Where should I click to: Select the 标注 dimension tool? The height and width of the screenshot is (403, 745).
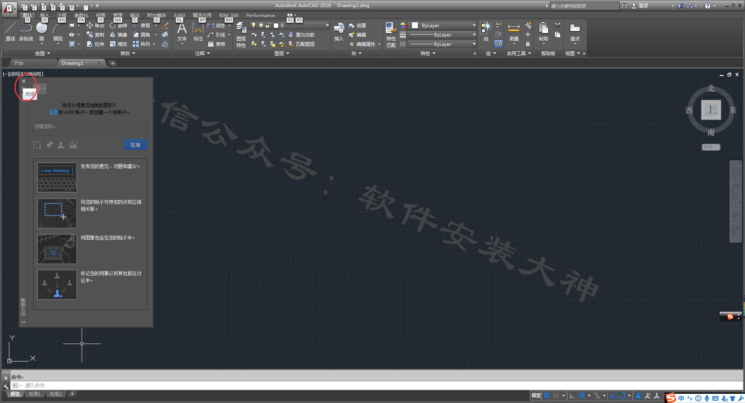pyautogui.click(x=198, y=31)
